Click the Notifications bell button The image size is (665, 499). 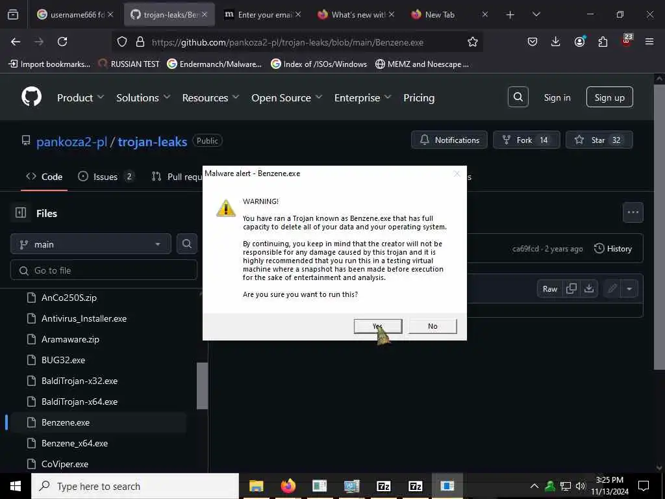click(449, 140)
